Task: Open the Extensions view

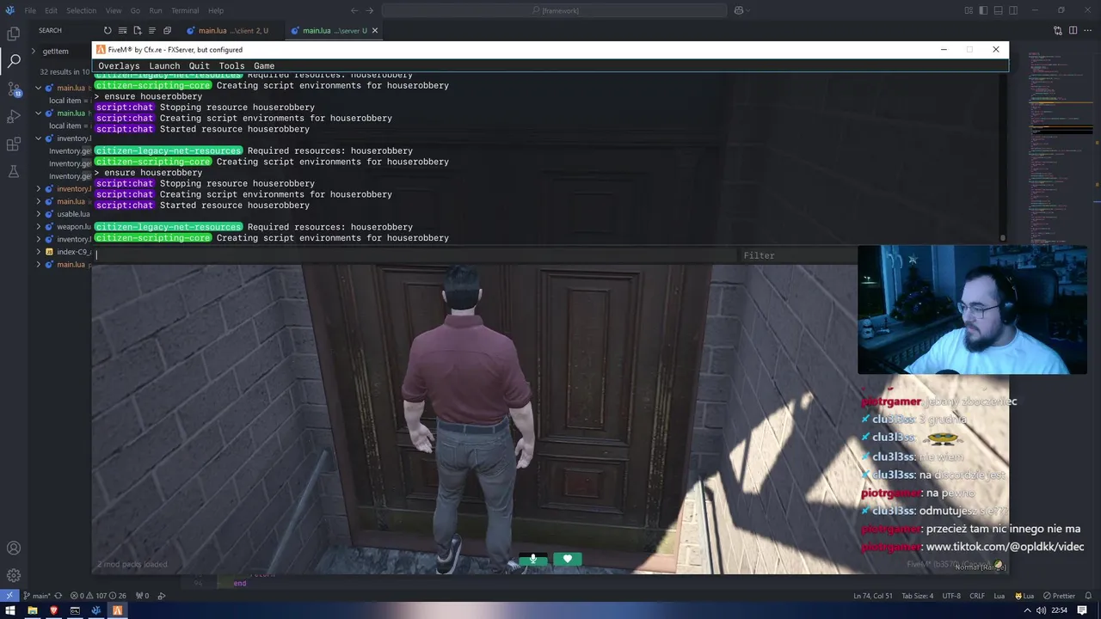Action: coord(14,144)
